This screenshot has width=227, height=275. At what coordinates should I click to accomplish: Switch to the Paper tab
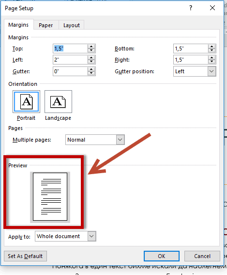45,25
